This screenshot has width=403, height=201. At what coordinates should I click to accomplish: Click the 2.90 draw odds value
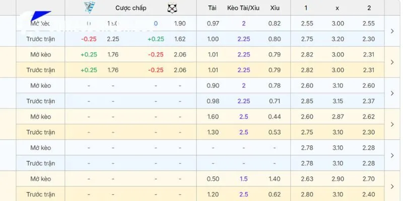coord(338,179)
